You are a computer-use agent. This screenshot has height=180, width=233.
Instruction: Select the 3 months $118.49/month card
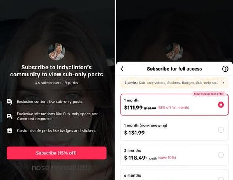(x=174, y=155)
